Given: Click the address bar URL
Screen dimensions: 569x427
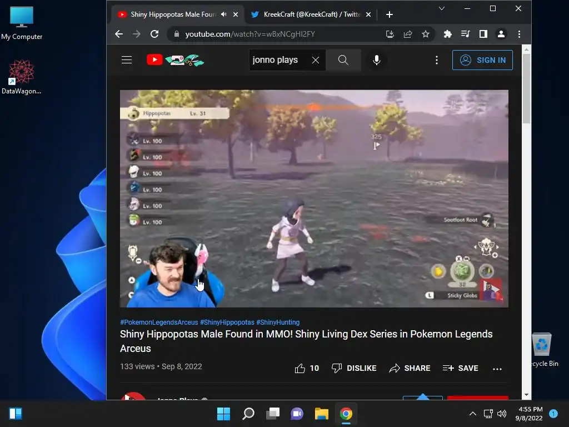Looking at the screenshot, I should [250, 34].
